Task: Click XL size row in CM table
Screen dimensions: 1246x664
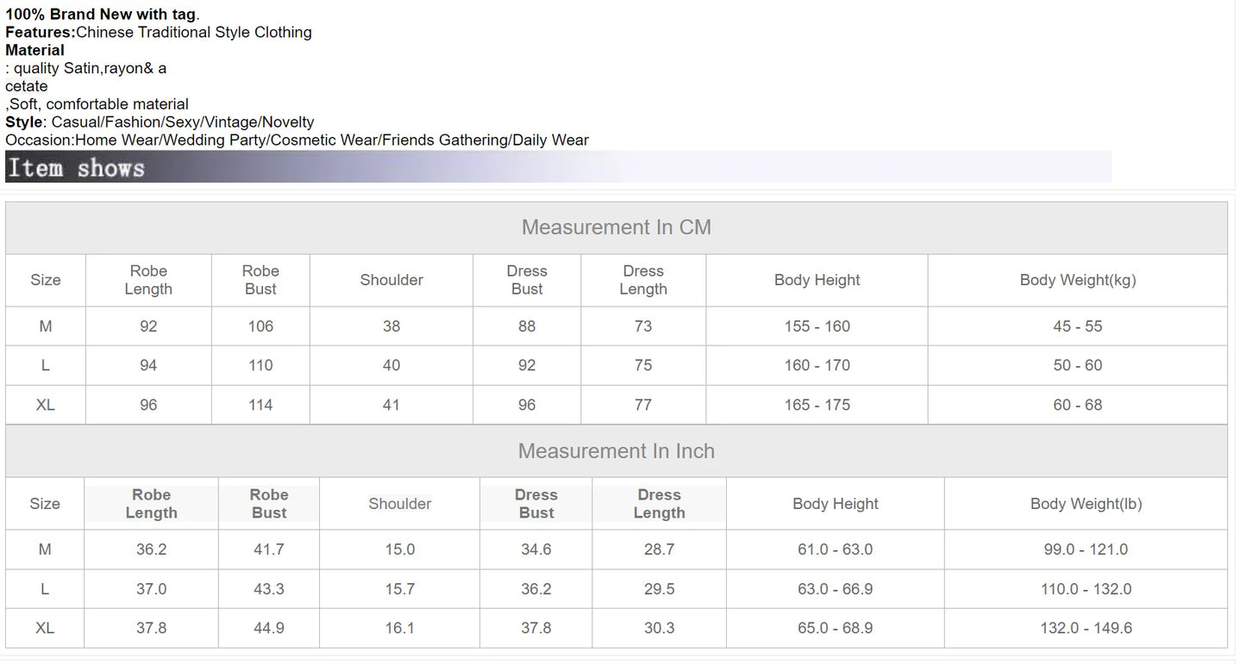Action: (617, 405)
